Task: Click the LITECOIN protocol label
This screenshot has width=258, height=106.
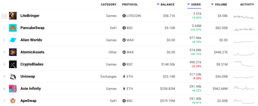Action: tap(134, 16)
